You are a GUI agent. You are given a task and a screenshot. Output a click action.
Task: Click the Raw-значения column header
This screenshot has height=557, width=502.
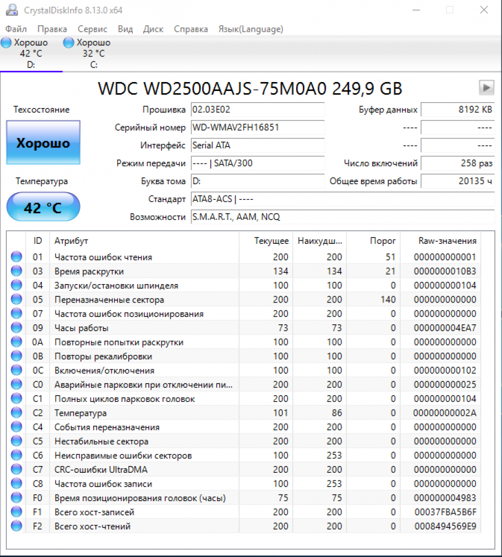(441, 241)
